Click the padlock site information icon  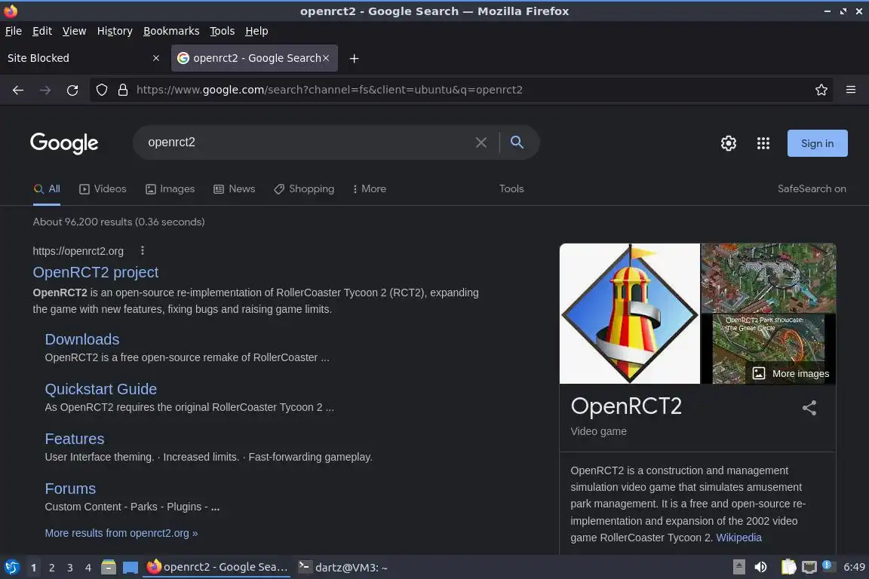123,90
